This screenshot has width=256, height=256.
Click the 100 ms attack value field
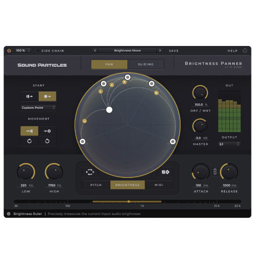click(202, 185)
